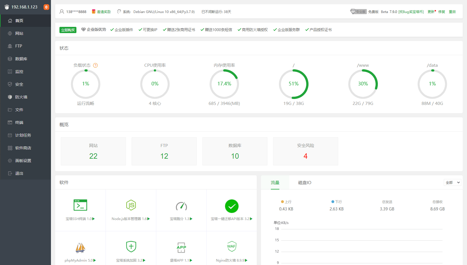Image resolution: width=467 pixels, height=265 pixels.
Task: Open the 堡塔APP icon
Action: pyautogui.click(x=181, y=247)
